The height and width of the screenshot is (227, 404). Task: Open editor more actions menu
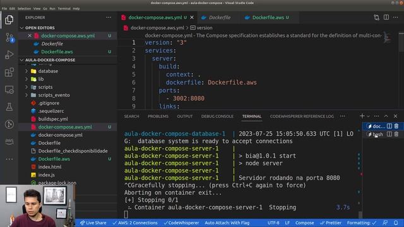point(396,17)
